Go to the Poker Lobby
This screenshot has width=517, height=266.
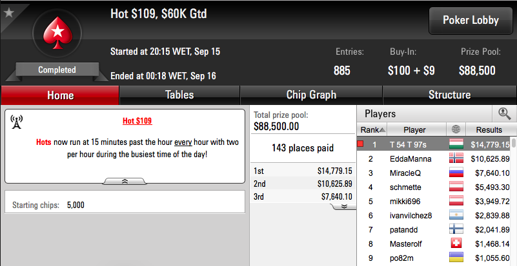pyautogui.click(x=471, y=21)
